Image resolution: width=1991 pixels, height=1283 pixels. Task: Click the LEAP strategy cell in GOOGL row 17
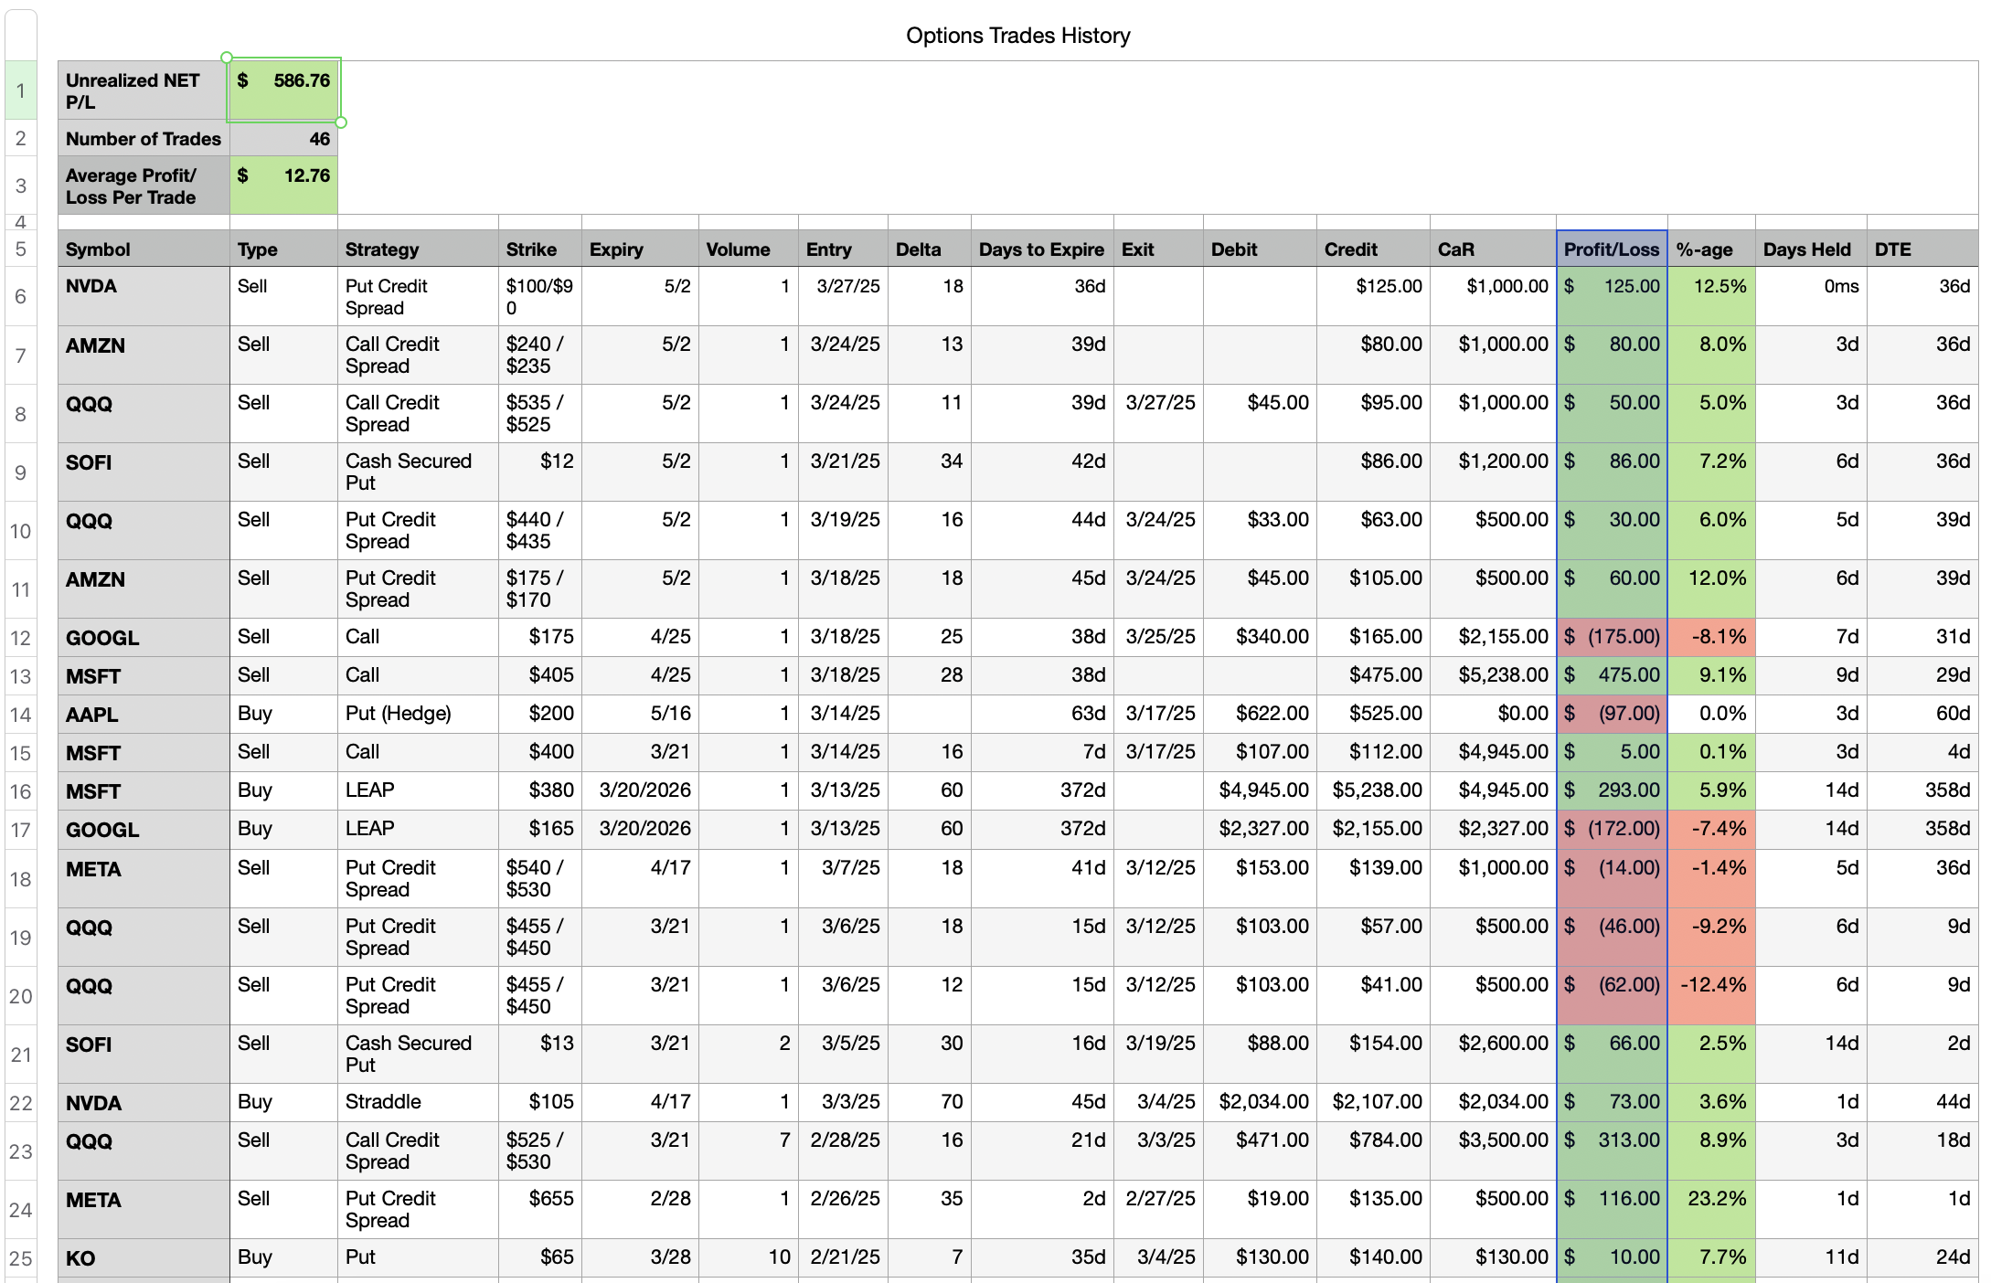(418, 829)
